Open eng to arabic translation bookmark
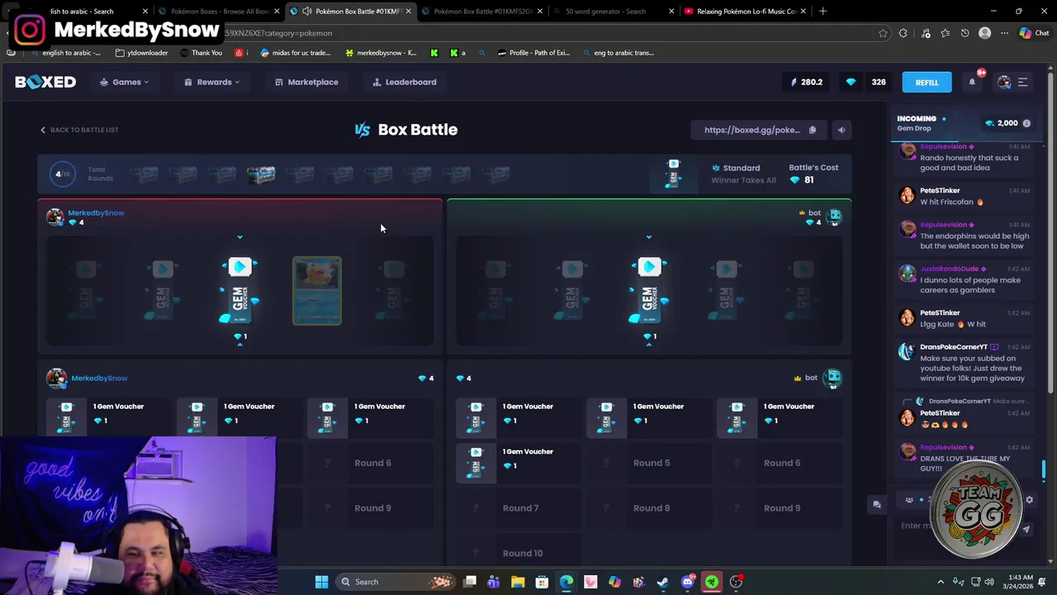The height and width of the screenshot is (595, 1057). click(x=618, y=53)
